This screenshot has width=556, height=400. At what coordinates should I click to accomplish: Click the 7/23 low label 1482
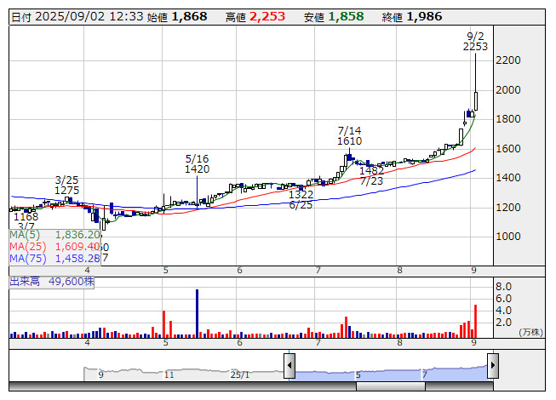click(x=371, y=170)
